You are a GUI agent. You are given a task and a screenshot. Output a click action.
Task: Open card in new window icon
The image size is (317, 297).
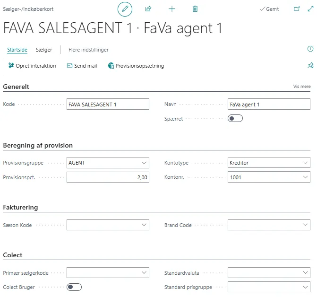tap(297, 9)
